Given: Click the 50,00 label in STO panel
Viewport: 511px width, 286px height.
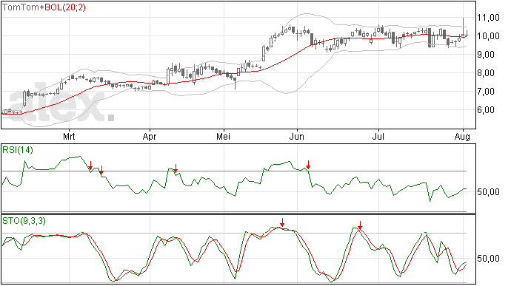Looking at the screenshot, I should 488,259.
